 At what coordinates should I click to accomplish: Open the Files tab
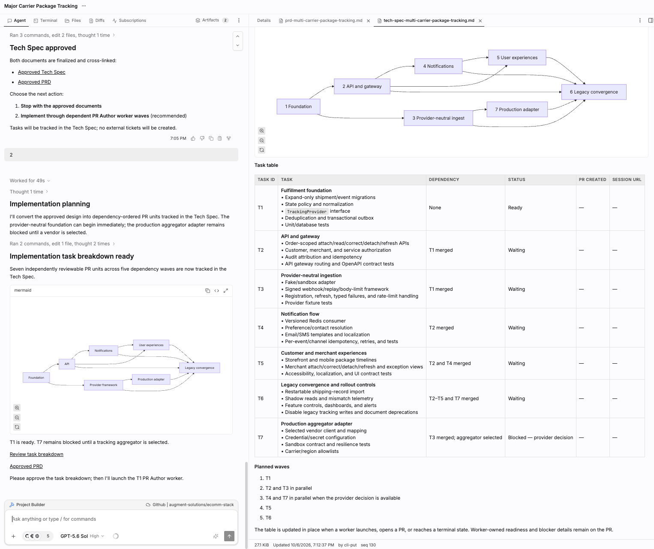(73, 21)
